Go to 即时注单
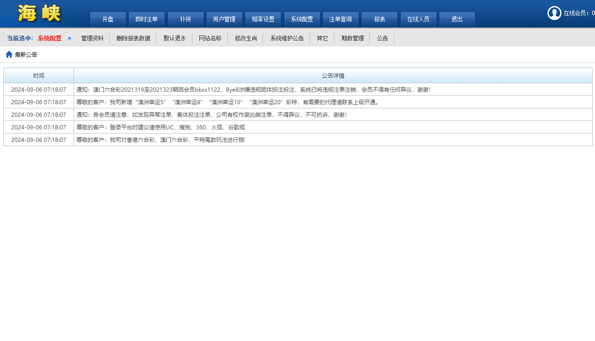 (x=146, y=20)
